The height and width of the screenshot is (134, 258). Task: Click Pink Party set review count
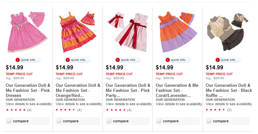129,110
